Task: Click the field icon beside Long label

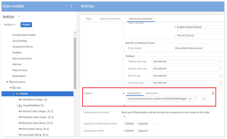Action: coord(20,135)
